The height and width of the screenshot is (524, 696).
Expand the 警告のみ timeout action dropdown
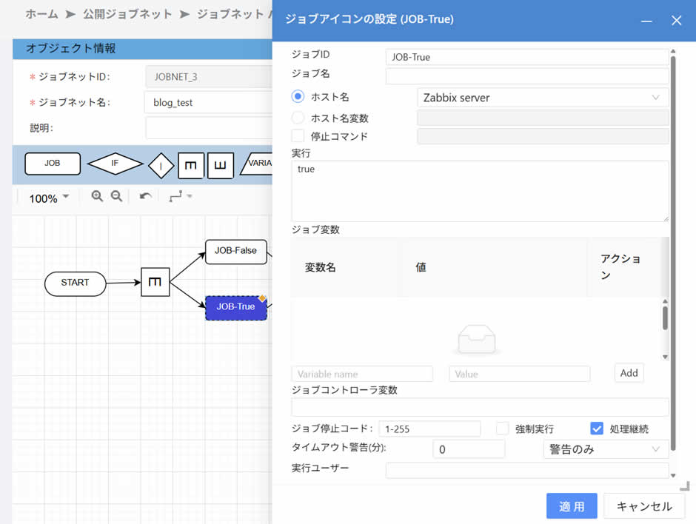(604, 449)
